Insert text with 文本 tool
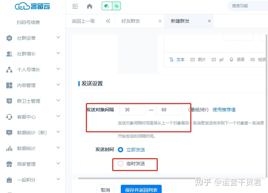 pyautogui.click(x=177, y=60)
